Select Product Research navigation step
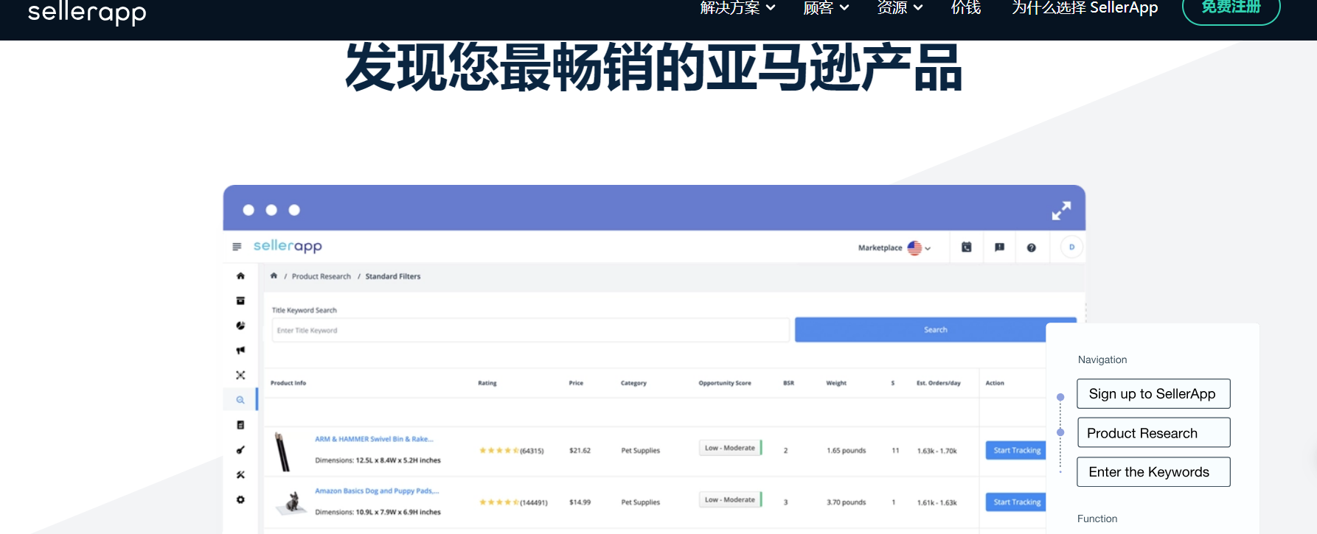The width and height of the screenshot is (1317, 534). click(x=1153, y=433)
